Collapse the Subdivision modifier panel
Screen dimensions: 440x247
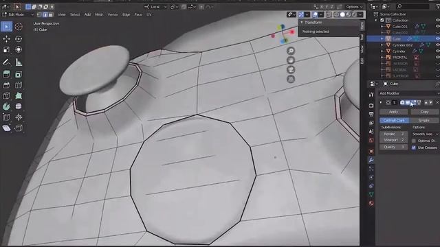click(x=381, y=102)
